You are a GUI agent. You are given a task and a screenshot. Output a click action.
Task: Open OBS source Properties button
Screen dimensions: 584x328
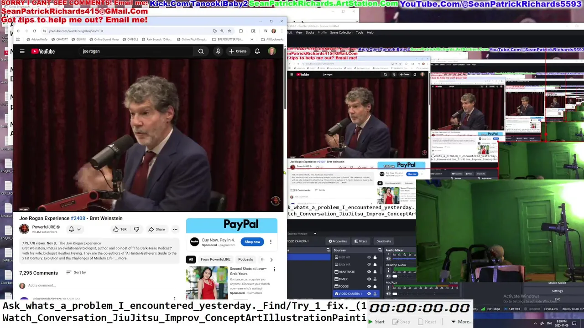pyautogui.click(x=338, y=241)
